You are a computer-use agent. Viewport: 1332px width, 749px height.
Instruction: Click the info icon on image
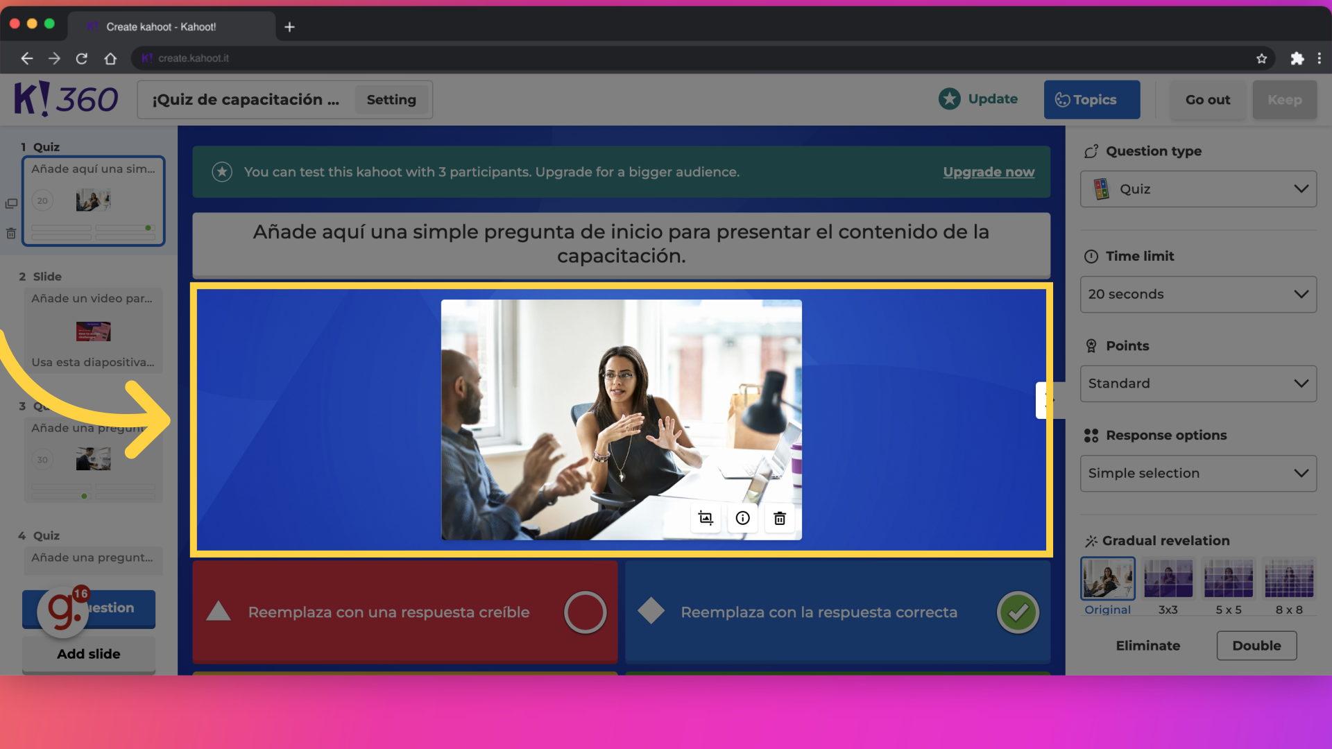(x=743, y=517)
